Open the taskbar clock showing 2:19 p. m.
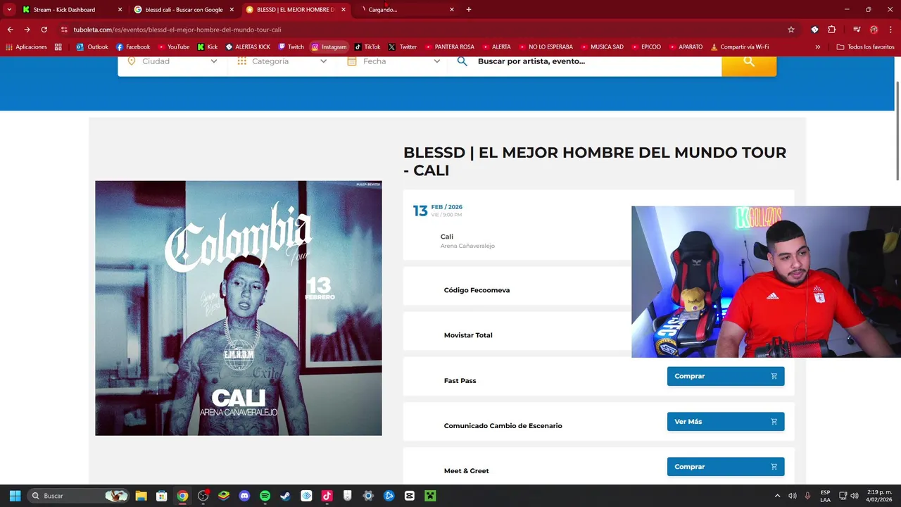 (x=879, y=496)
